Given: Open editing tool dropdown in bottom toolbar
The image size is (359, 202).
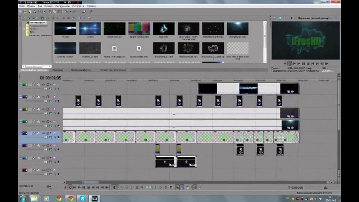Looking at the screenshot, I should click(118, 187).
